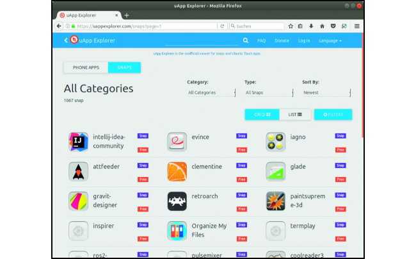Open new tab with plus button

point(127,15)
